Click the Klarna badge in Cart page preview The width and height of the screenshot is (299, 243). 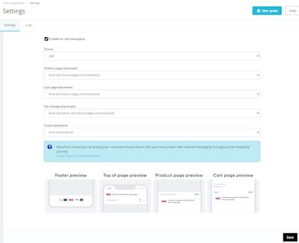(x=218, y=199)
